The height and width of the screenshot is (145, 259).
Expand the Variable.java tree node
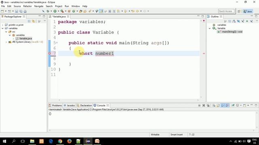13,39
